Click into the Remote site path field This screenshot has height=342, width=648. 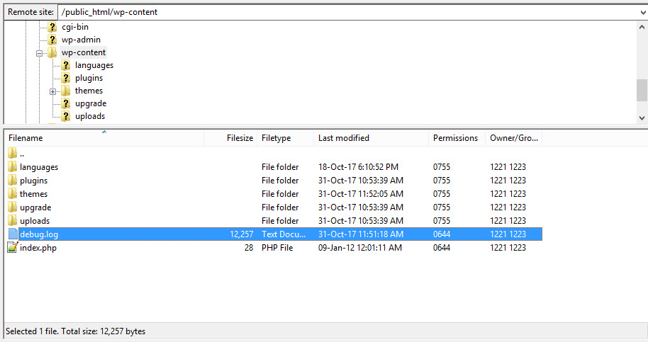pos(347,12)
